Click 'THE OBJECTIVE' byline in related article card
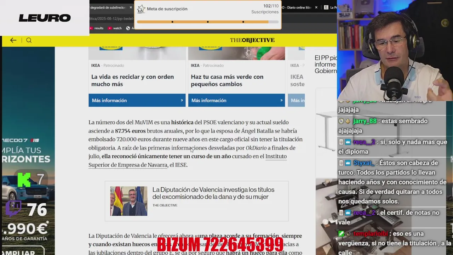The height and width of the screenshot is (255, 453). [165, 205]
